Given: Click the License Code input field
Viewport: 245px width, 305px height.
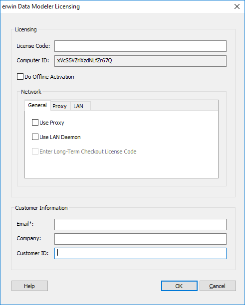Looking at the screenshot, I should pos(140,46).
